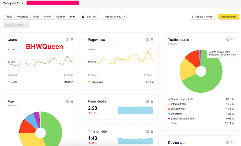
Task: Toggle the Users series legend item
Action: 12,82
